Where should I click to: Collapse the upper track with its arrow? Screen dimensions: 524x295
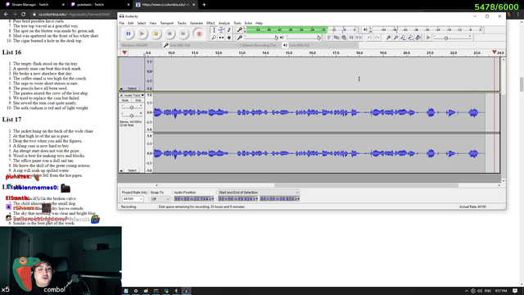click(x=121, y=88)
